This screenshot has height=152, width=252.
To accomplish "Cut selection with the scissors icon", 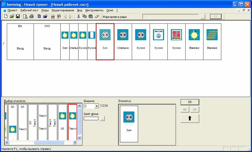I will pos(78,16).
